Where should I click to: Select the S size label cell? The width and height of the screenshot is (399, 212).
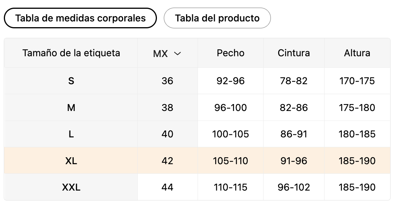(71, 81)
